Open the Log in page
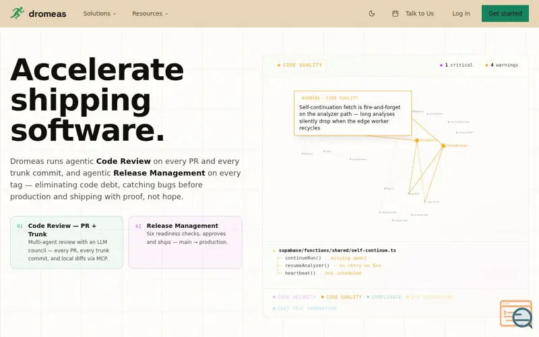 (461, 13)
